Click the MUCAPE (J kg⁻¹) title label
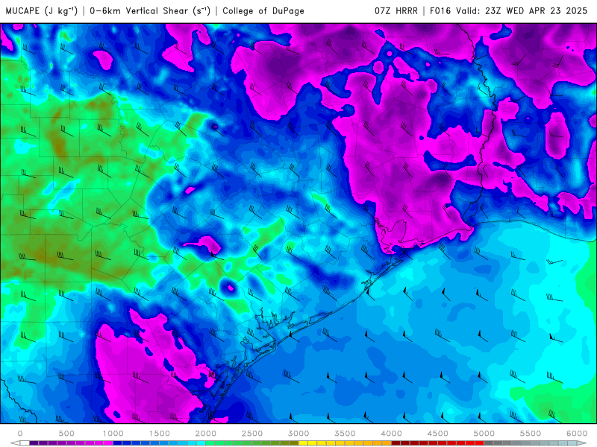This screenshot has height=447, width=597. tap(42, 10)
